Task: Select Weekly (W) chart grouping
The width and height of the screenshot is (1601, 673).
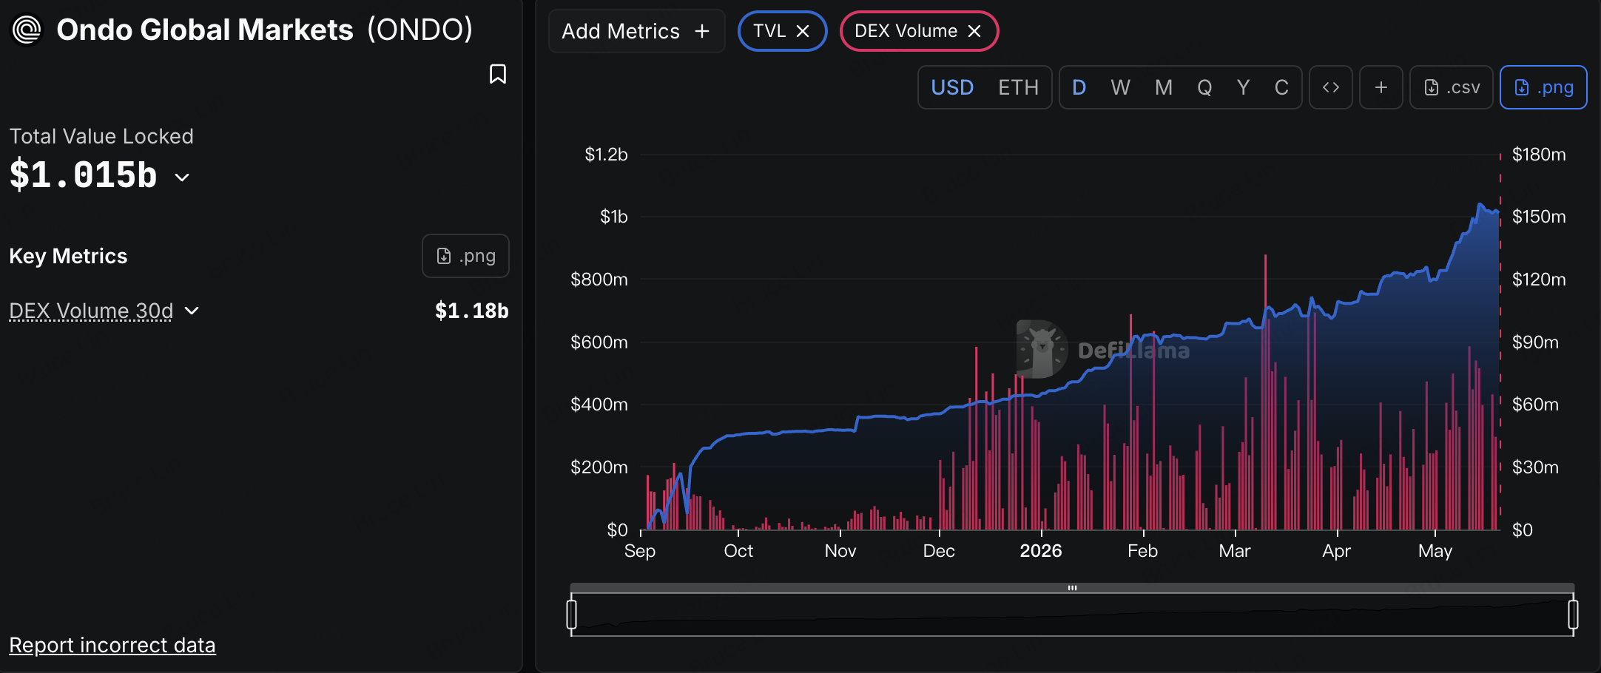Action: [1121, 87]
